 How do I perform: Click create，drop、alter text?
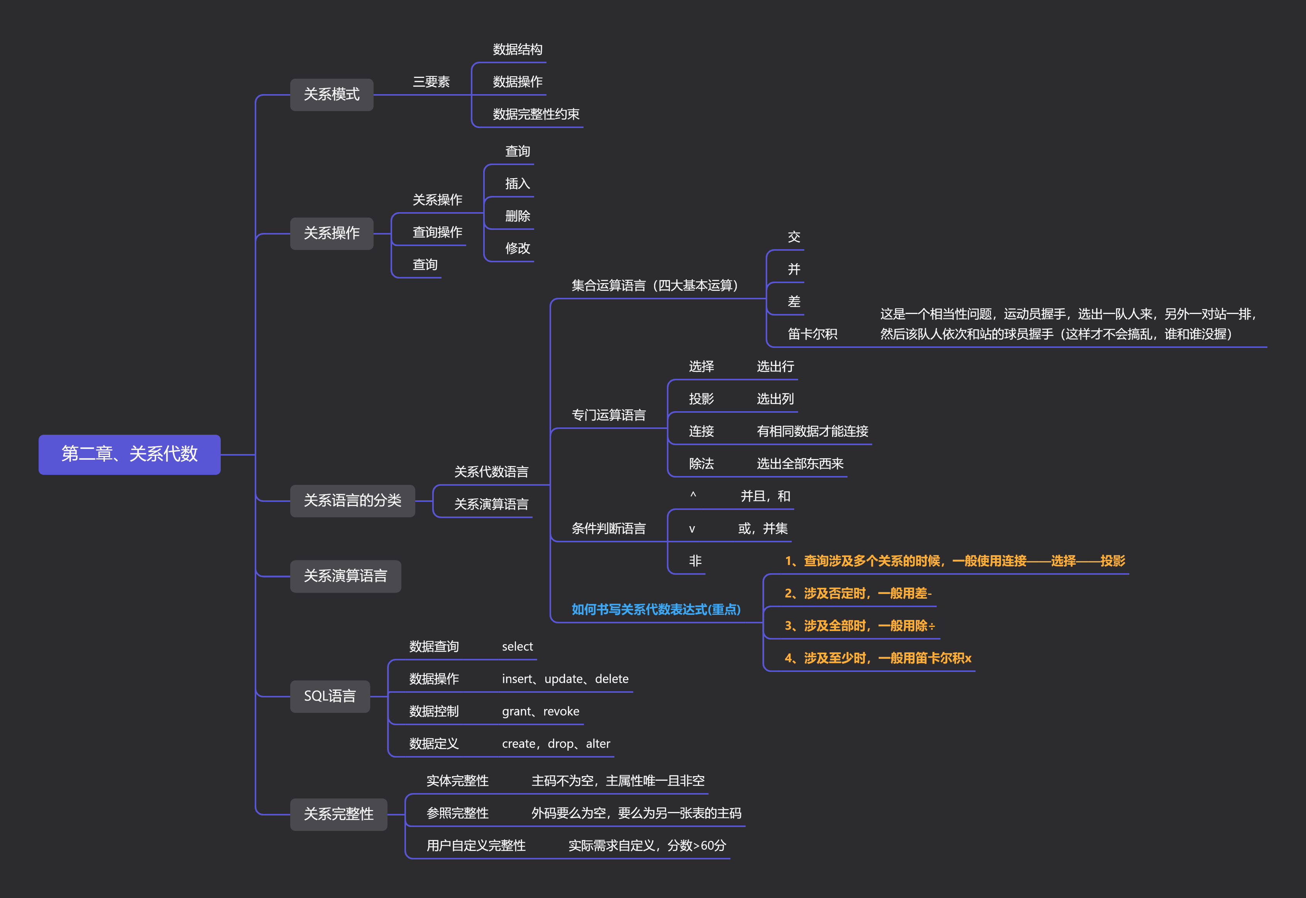[x=556, y=744]
